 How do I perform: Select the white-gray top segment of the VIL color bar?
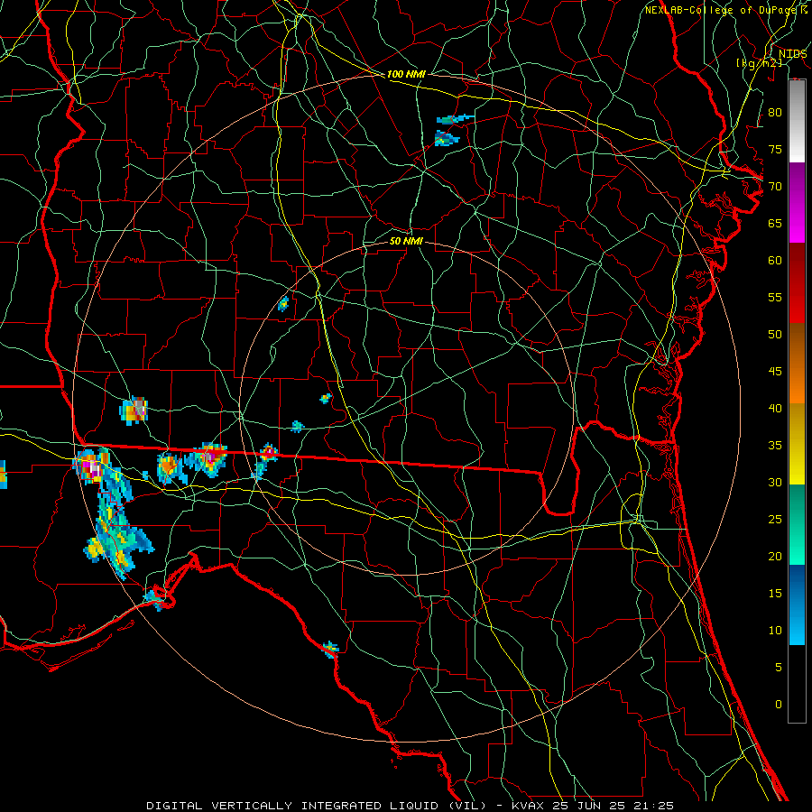(x=797, y=121)
